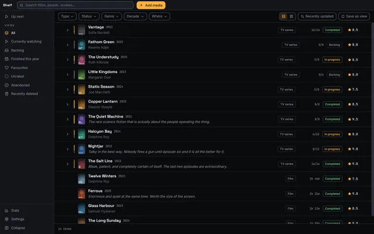Click the All view box icon
Image resolution: width=374 pixels, height=234 pixels.
coord(6,33)
